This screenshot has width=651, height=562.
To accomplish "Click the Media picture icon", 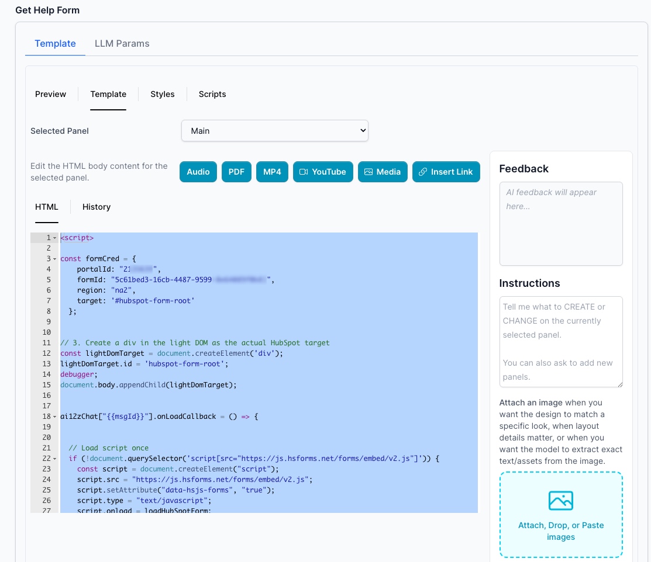I will (x=368, y=172).
